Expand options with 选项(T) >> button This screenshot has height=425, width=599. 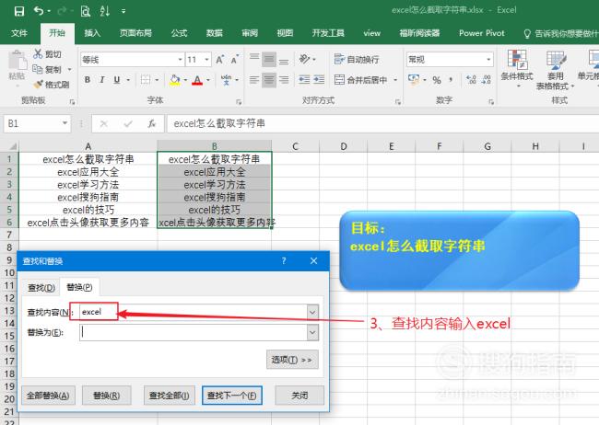pyautogui.click(x=292, y=360)
